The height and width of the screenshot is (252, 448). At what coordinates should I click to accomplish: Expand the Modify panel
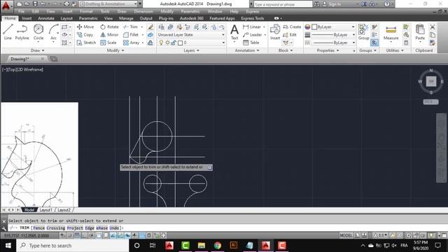[115, 50]
